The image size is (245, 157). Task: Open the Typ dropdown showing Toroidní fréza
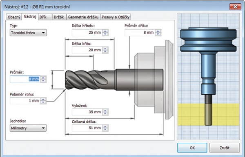pyautogui.click(x=28, y=33)
